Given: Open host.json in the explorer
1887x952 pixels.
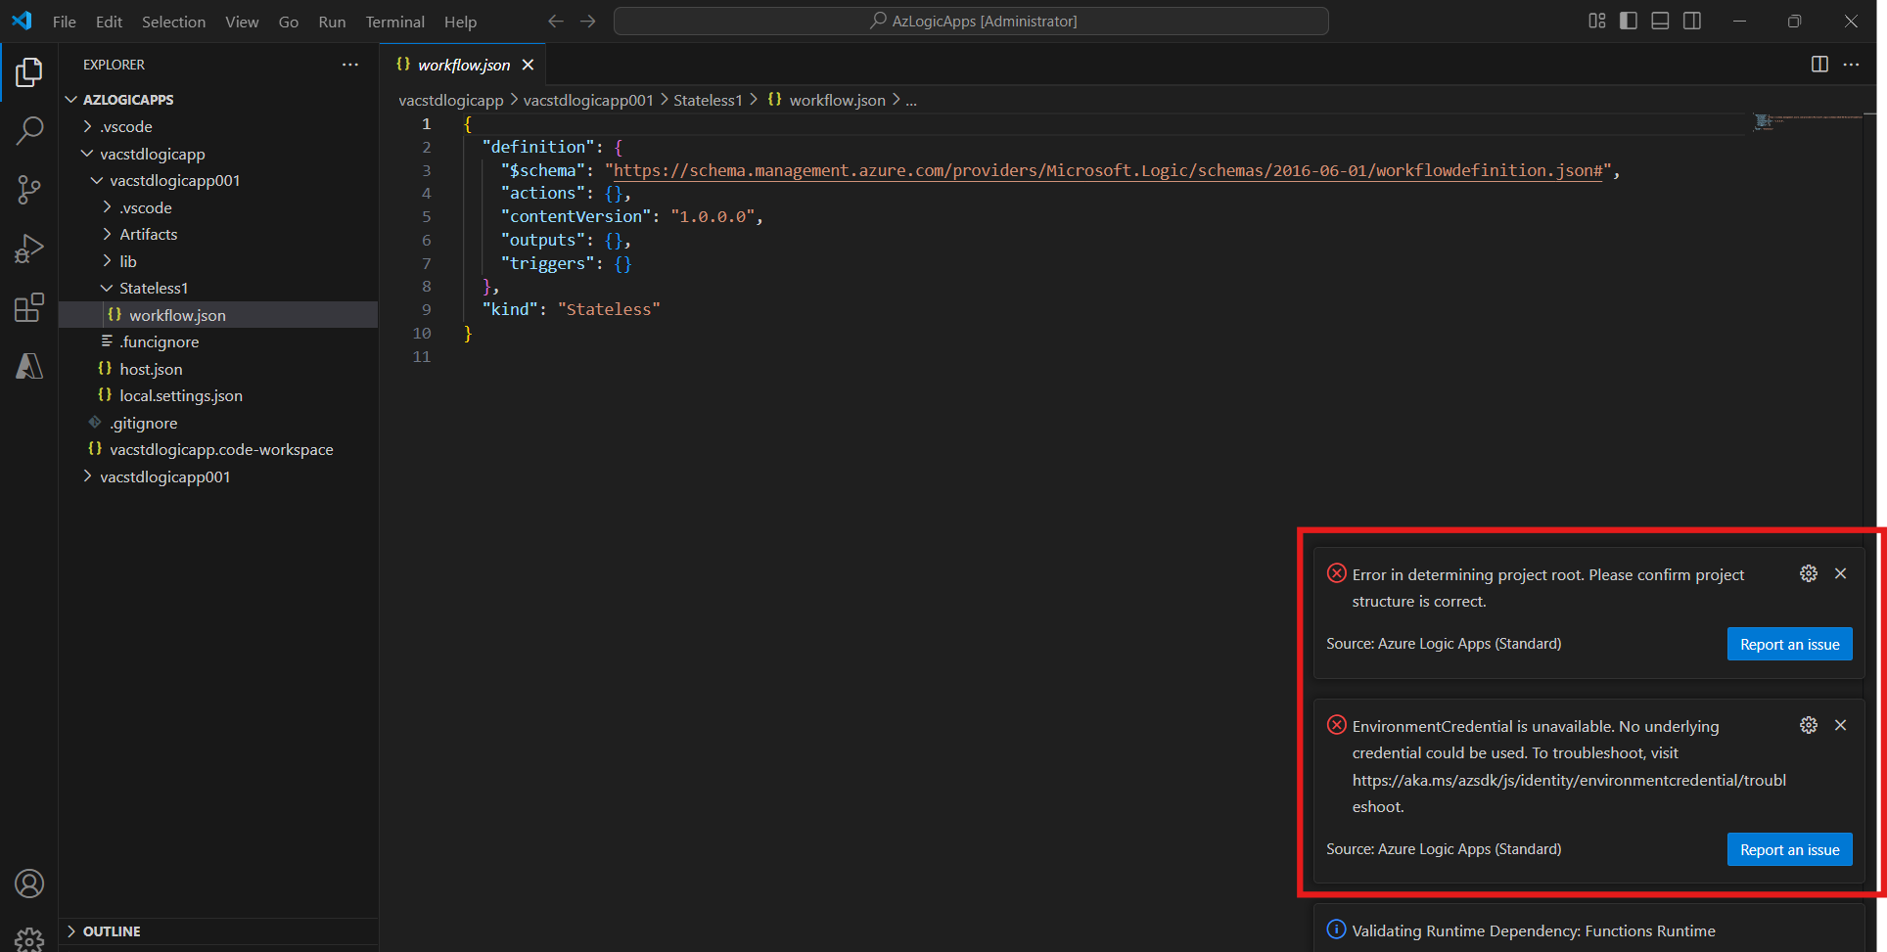Looking at the screenshot, I should point(218,369).
